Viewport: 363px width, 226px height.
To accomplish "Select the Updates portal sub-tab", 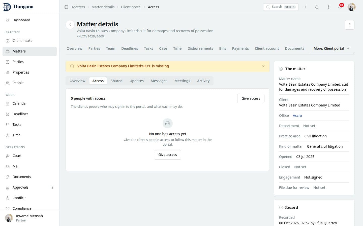I will (136, 81).
